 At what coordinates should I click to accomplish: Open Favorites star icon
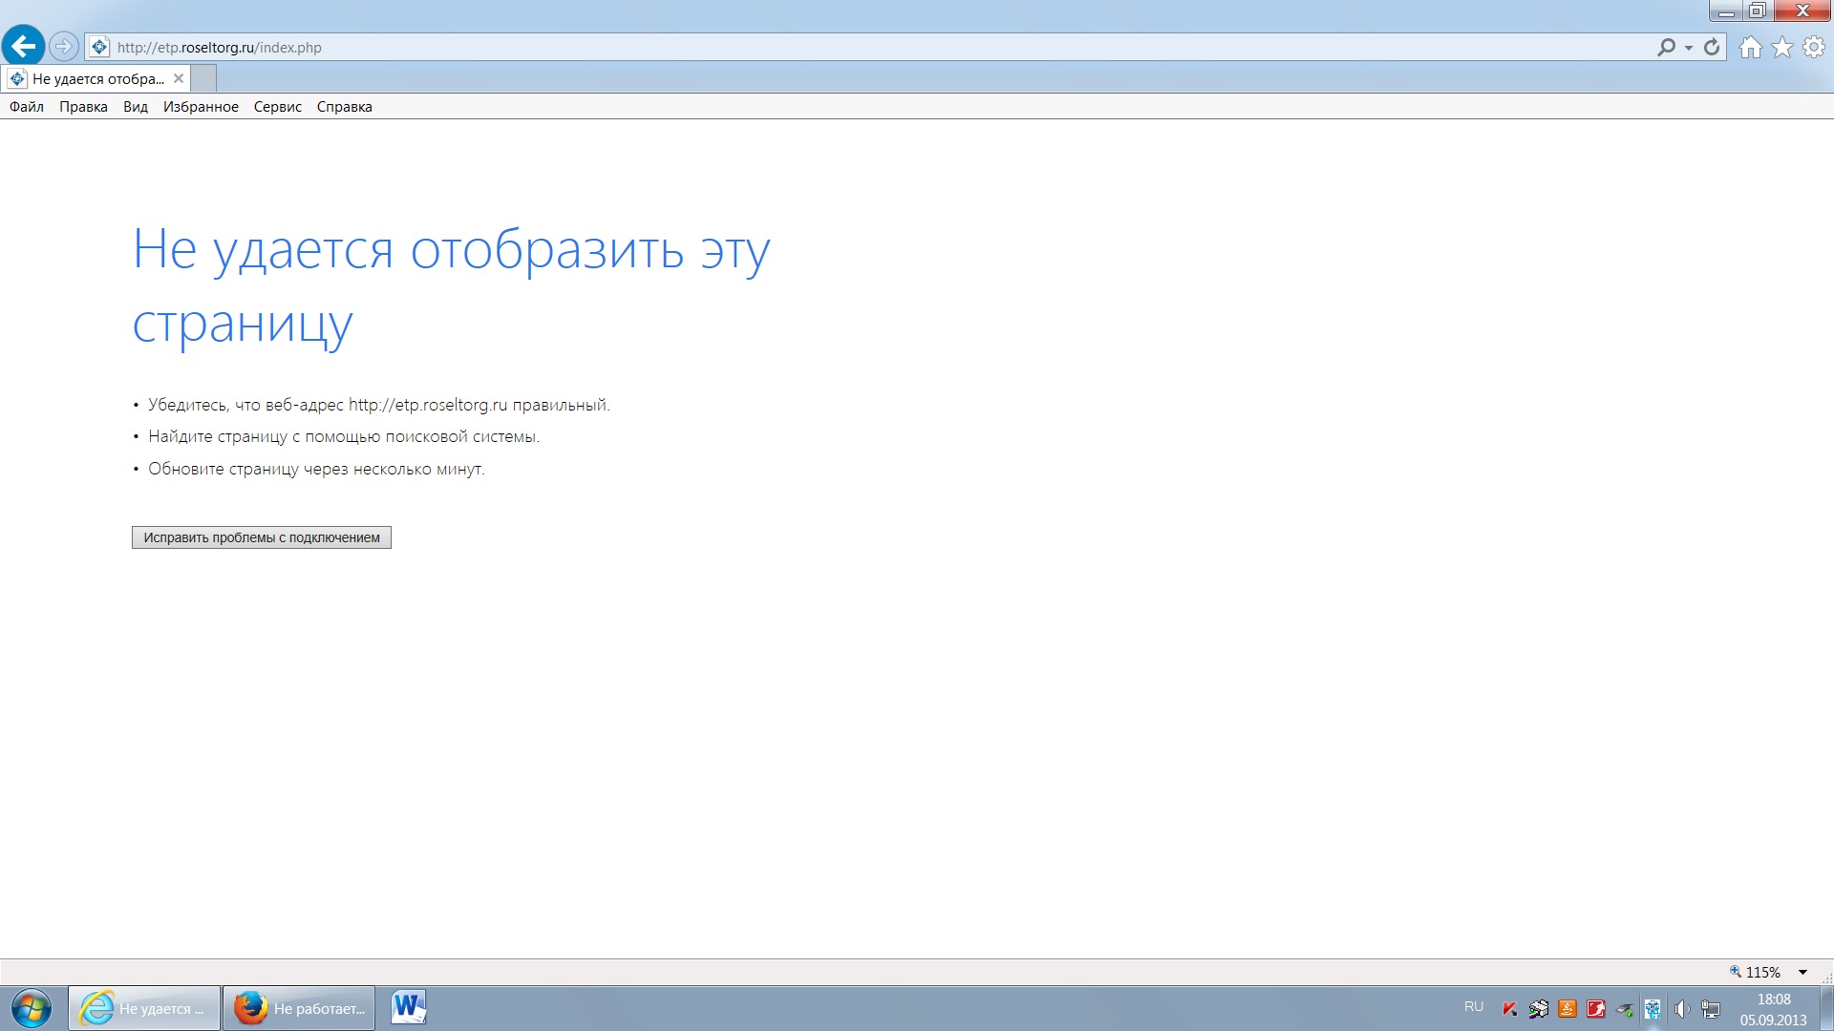click(1781, 48)
